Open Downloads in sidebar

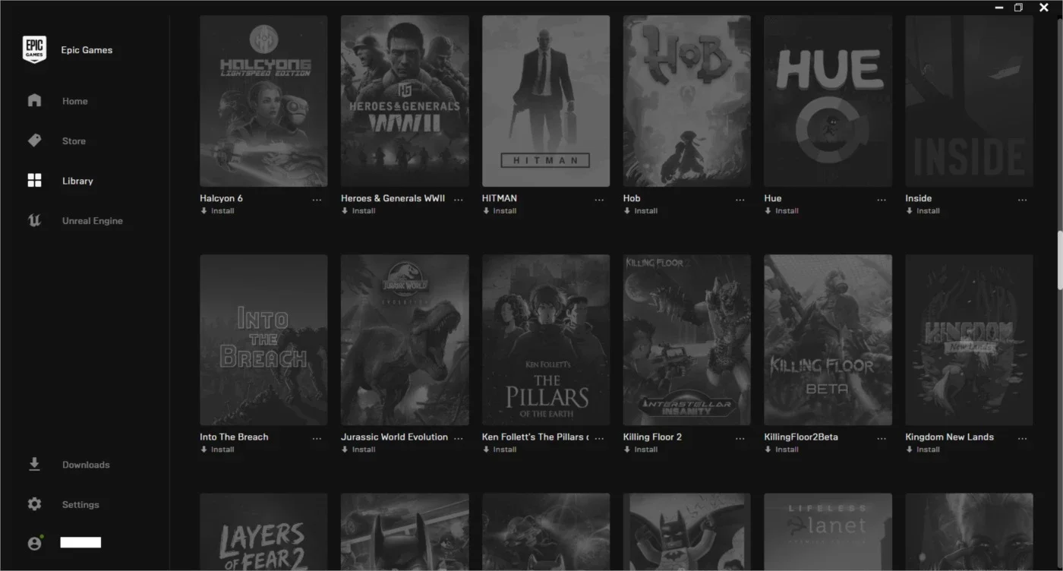pyautogui.click(x=86, y=465)
